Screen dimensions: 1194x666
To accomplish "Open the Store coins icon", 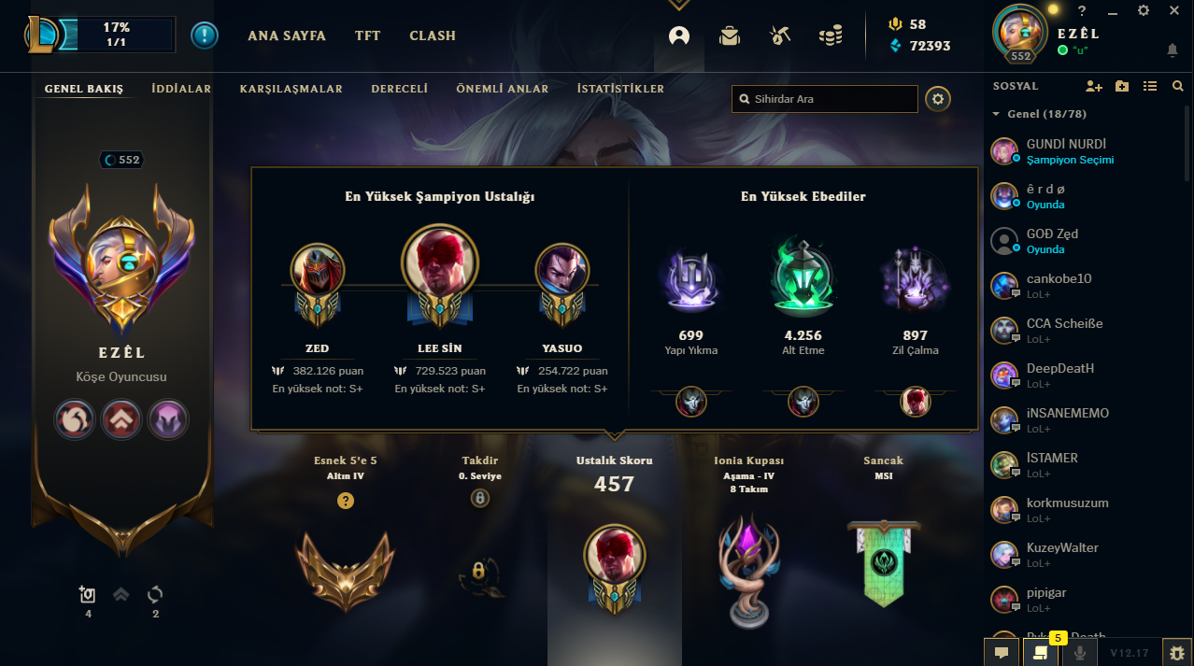I will [831, 35].
